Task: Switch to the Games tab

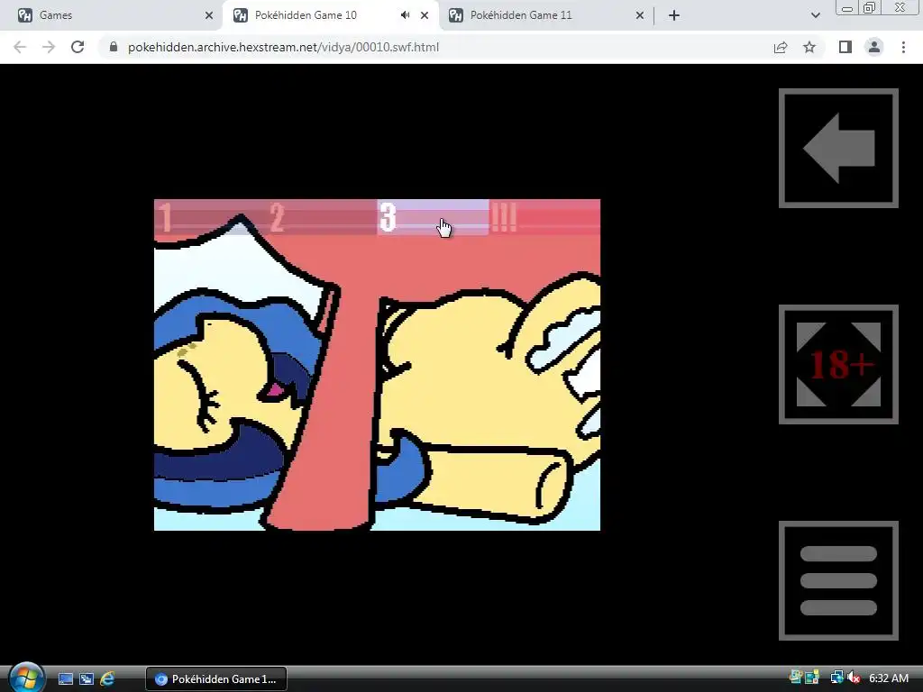Action: click(x=112, y=15)
